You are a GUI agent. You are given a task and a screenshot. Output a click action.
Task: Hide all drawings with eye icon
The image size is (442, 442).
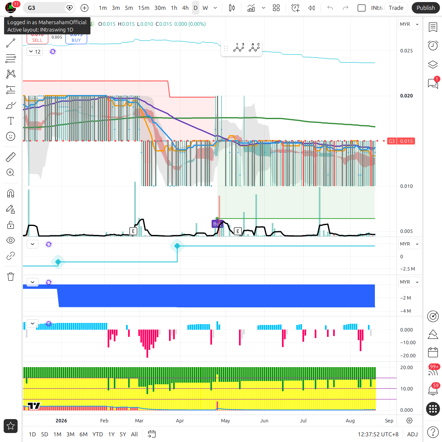[11, 241]
